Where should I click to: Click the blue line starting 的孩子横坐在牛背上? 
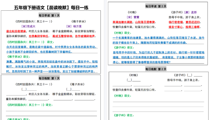[x=150, y=43]
